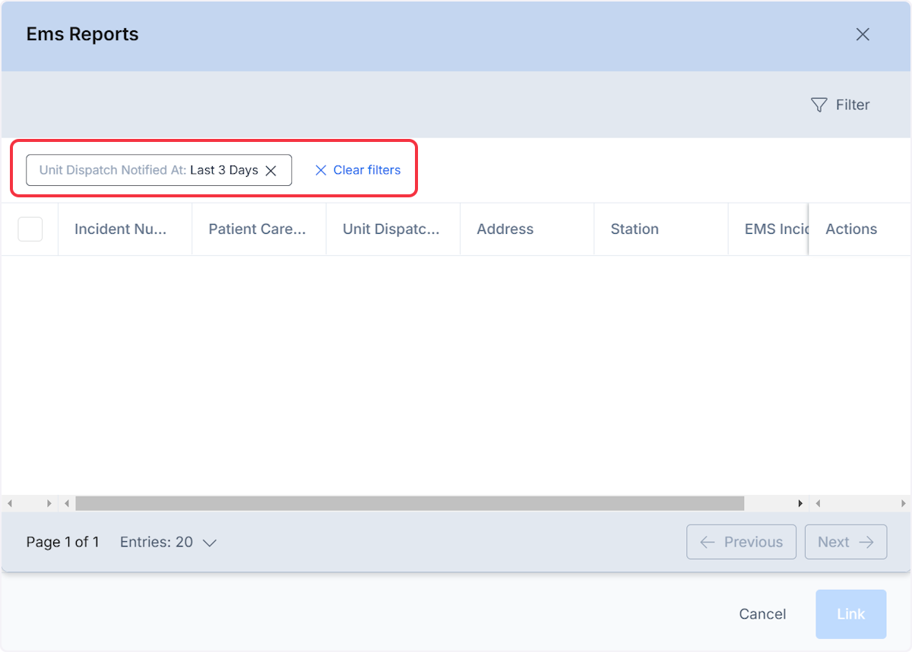
Task: Toggle the select-all rows checkbox
Action: coord(30,229)
